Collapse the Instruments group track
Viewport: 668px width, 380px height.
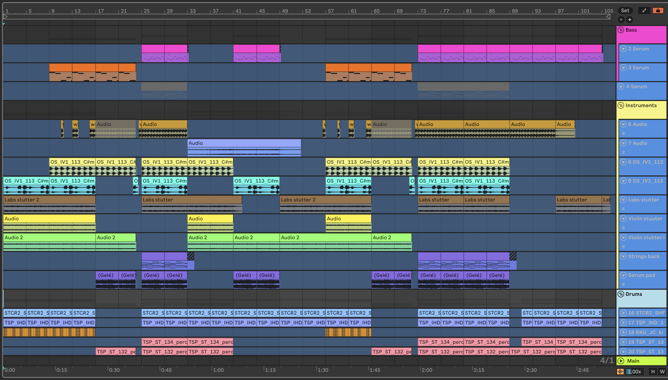coord(621,105)
